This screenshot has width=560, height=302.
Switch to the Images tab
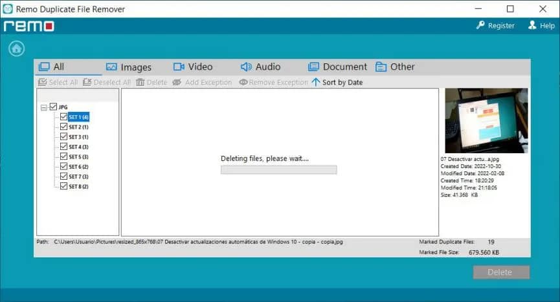129,67
